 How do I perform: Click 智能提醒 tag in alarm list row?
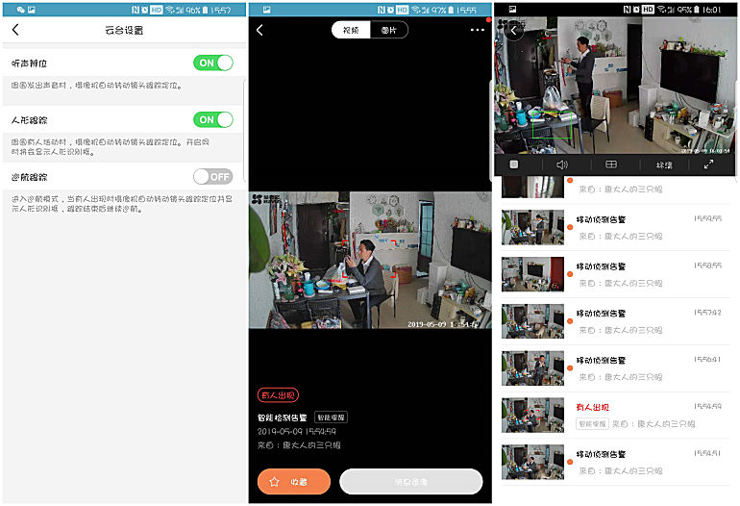tap(592, 424)
